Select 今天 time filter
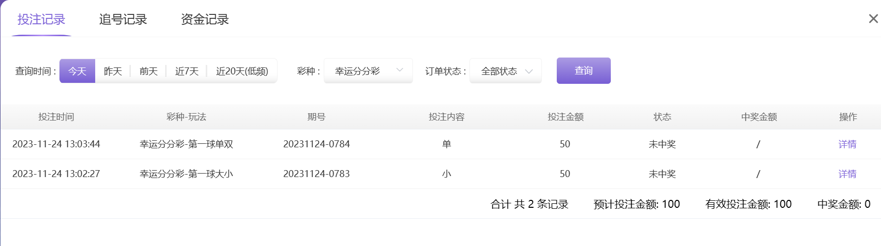 pyautogui.click(x=77, y=71)
